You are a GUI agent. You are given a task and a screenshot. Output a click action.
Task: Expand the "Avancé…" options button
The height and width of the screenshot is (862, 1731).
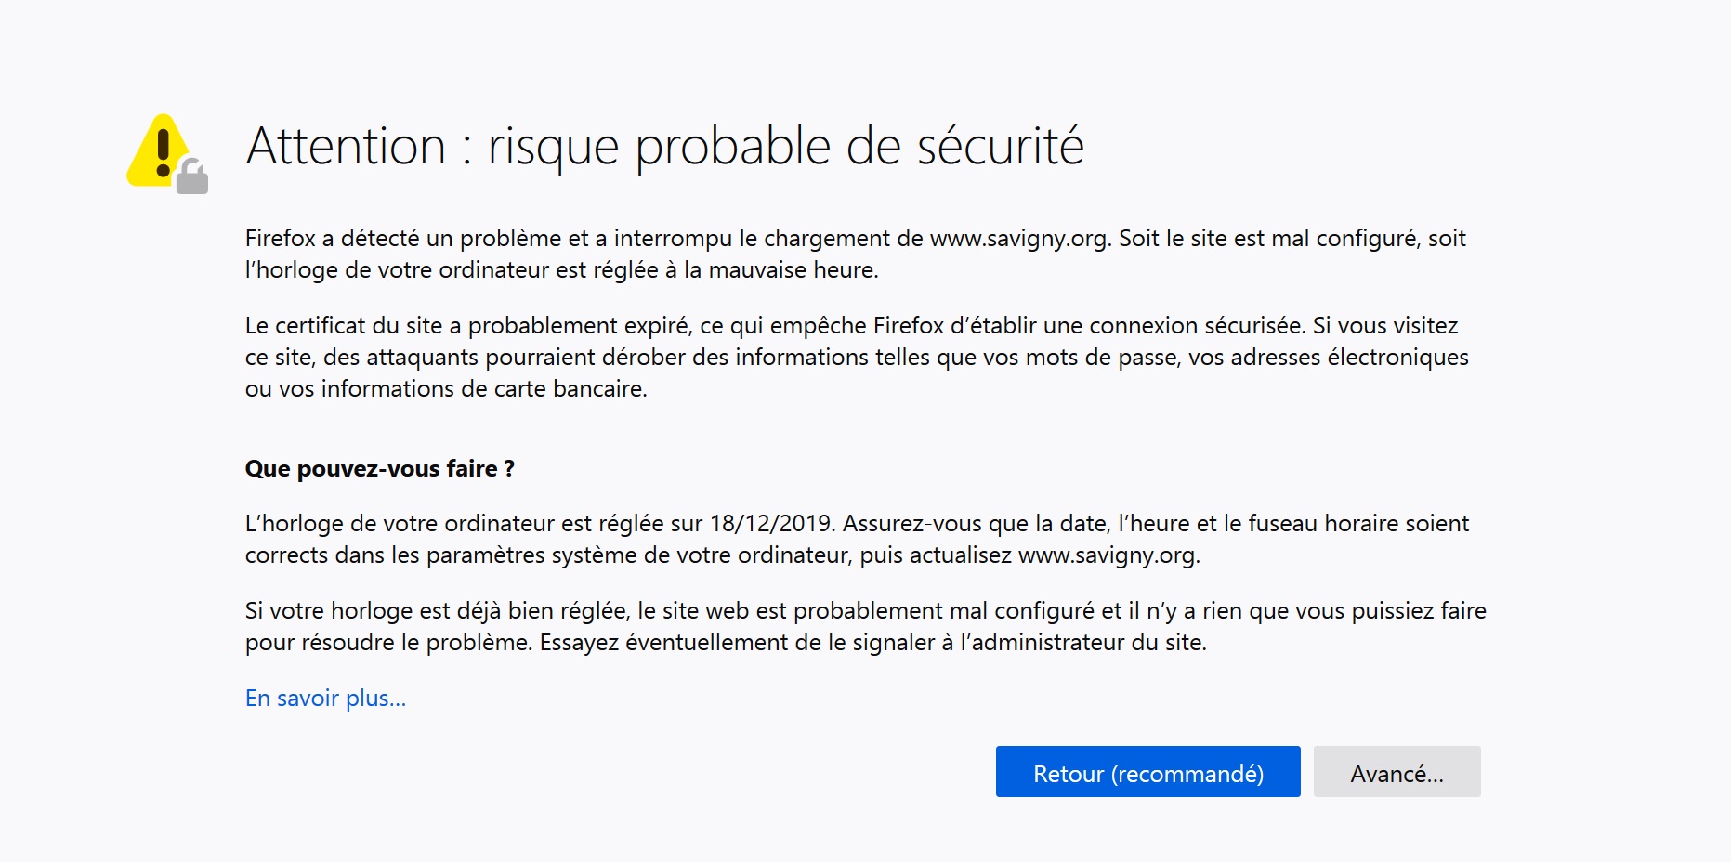pos(1397,772)
